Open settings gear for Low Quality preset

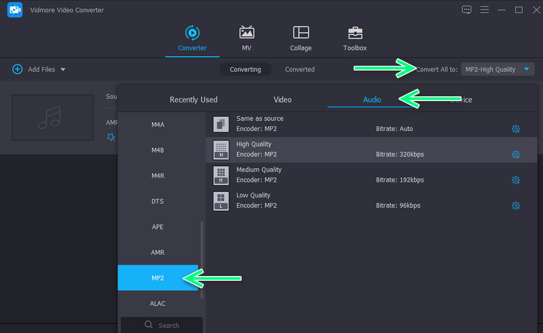click(x=515, y=205)
